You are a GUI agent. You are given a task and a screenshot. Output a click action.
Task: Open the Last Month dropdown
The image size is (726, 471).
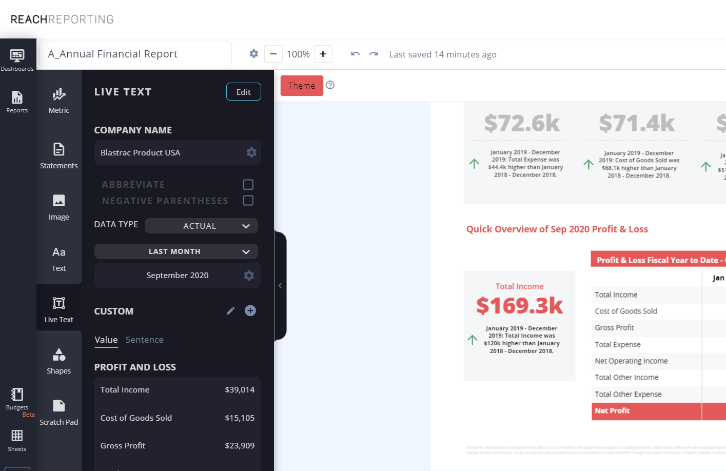[x=176, y=251]
